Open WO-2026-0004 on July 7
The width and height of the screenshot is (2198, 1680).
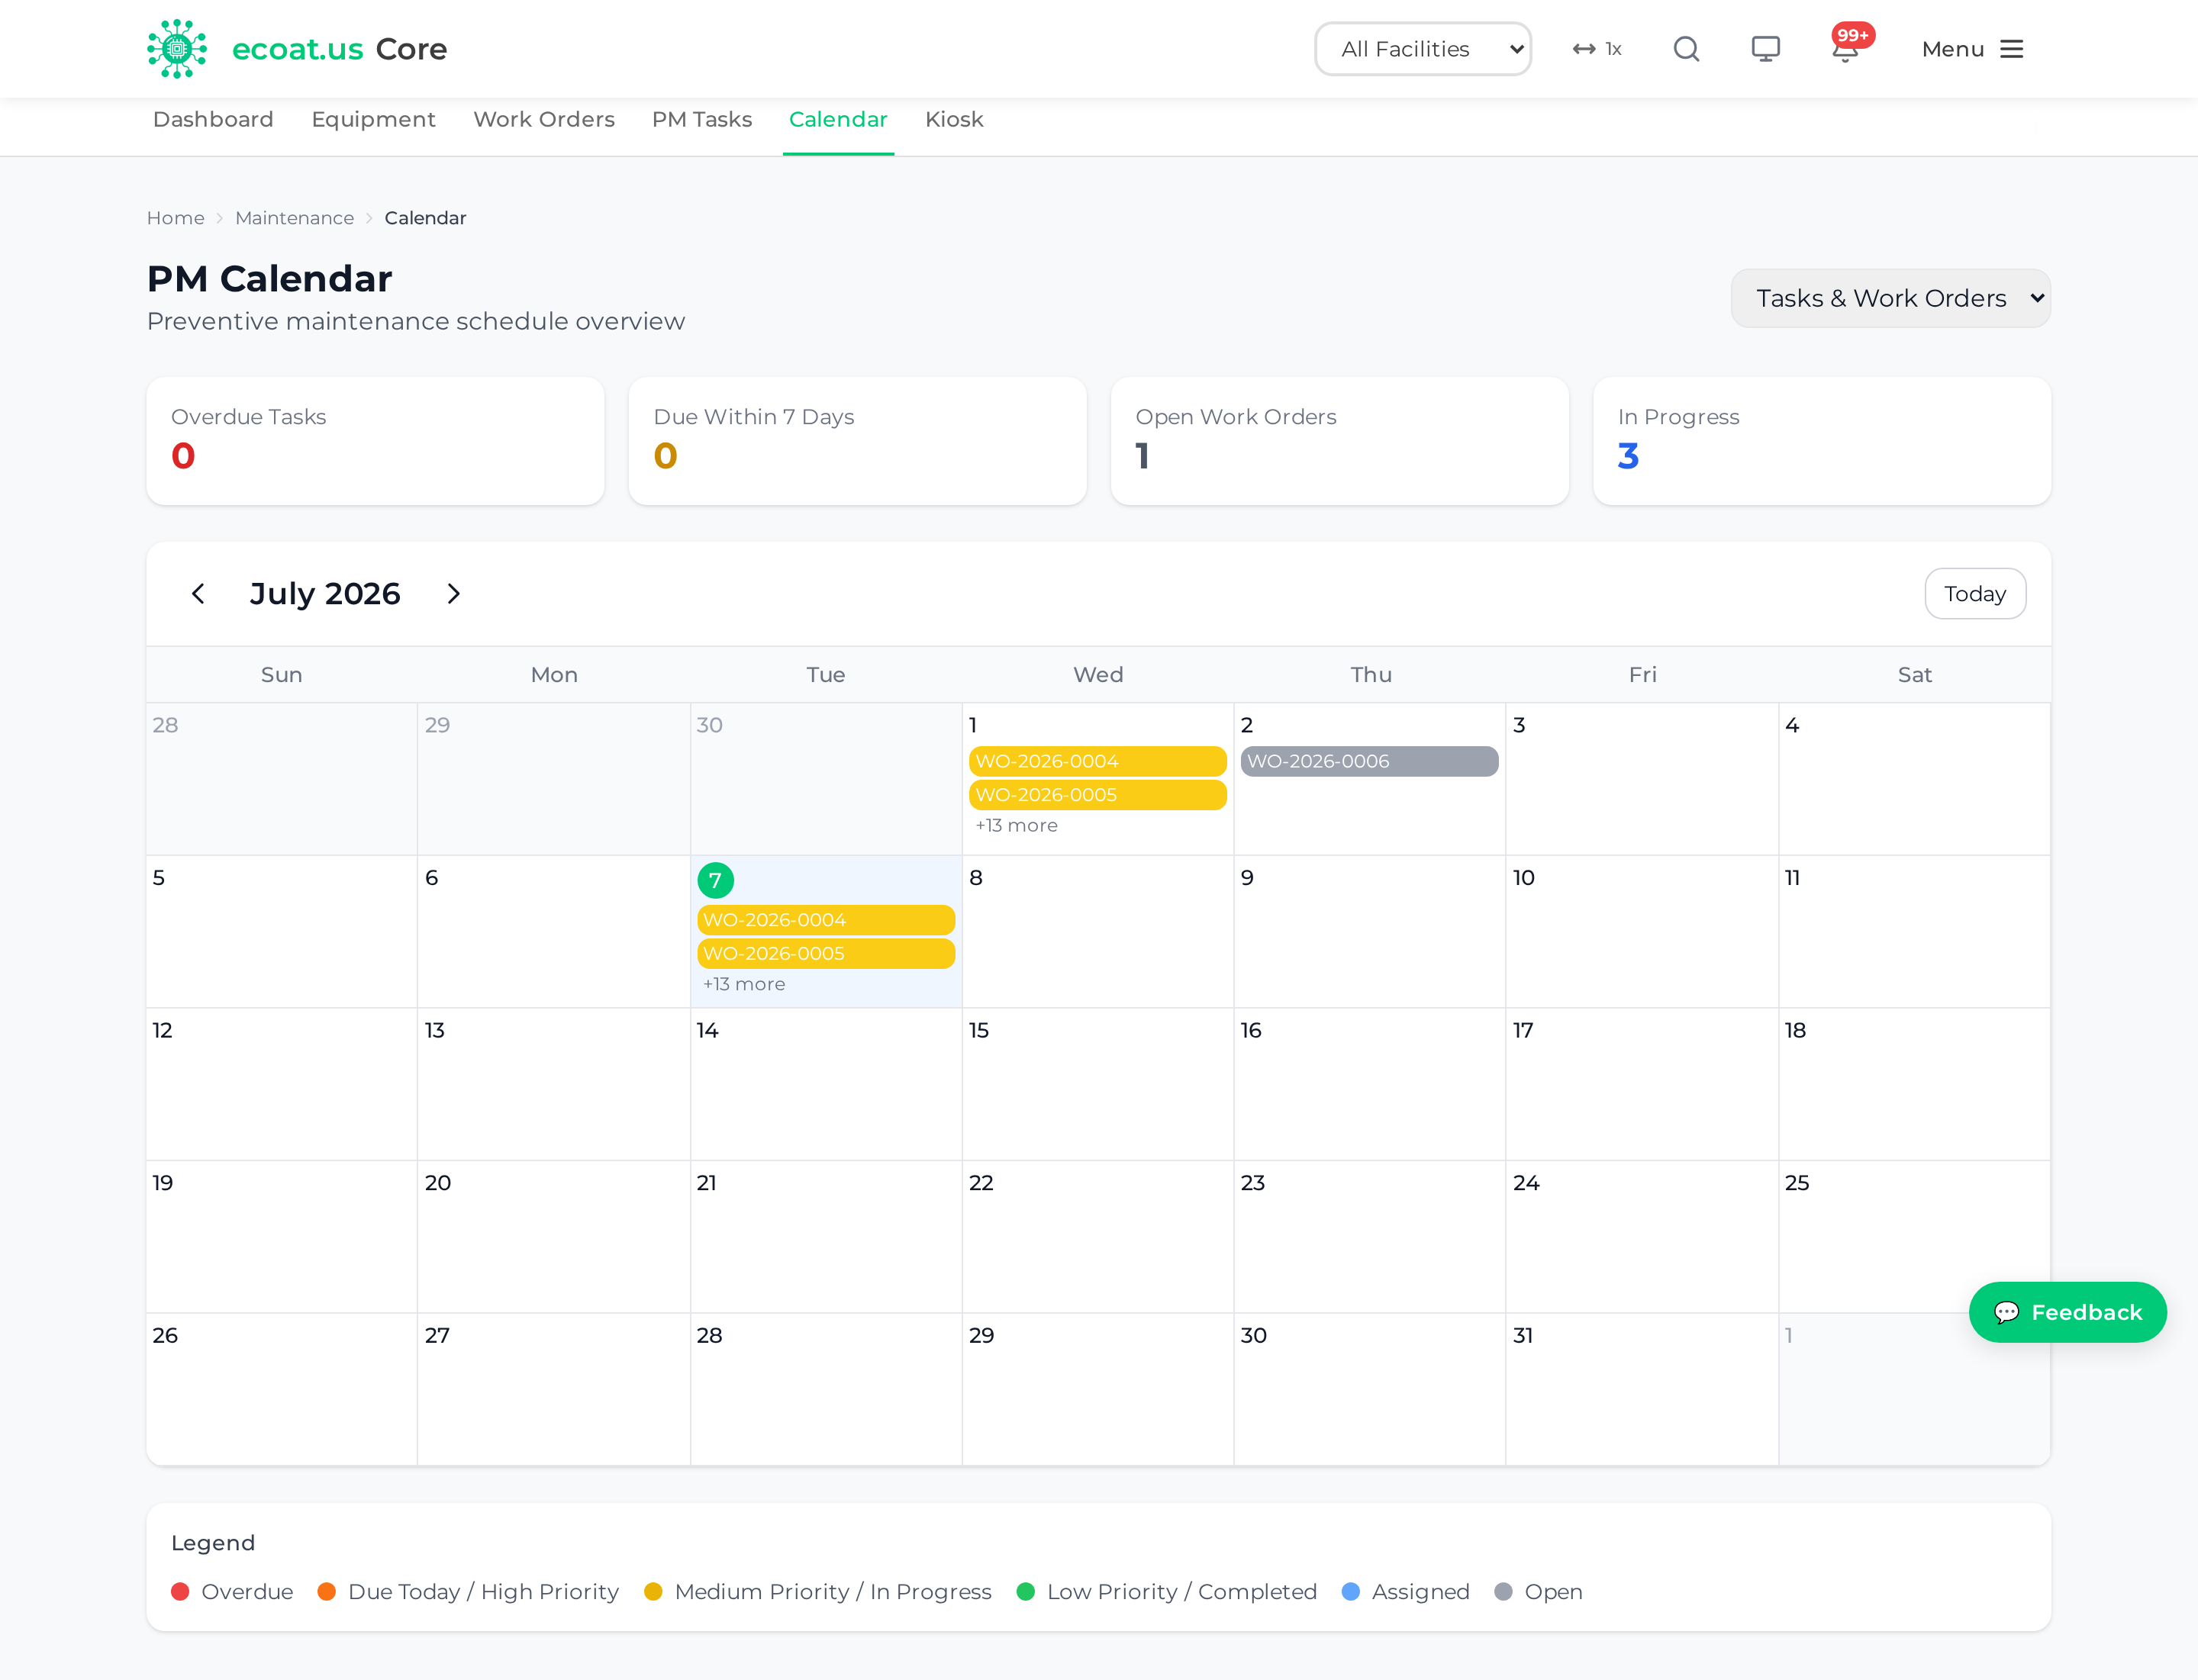click(x=825, y=920)
